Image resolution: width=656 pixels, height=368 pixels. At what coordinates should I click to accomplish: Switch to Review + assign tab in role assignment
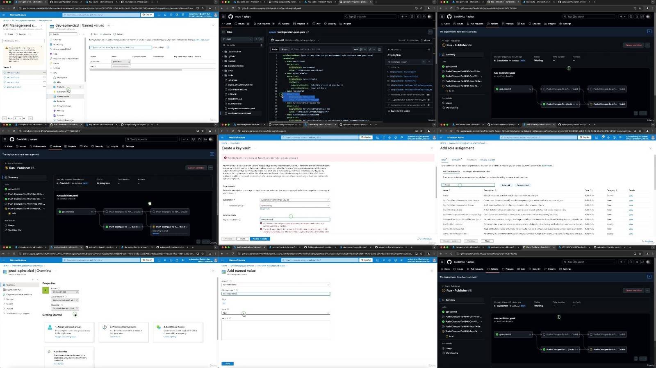pos(487,160)
